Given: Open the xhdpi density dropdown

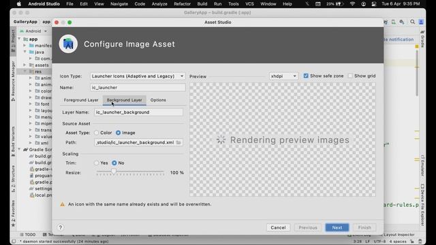Looking at the screenshot, I should click(x=283, y=76).
